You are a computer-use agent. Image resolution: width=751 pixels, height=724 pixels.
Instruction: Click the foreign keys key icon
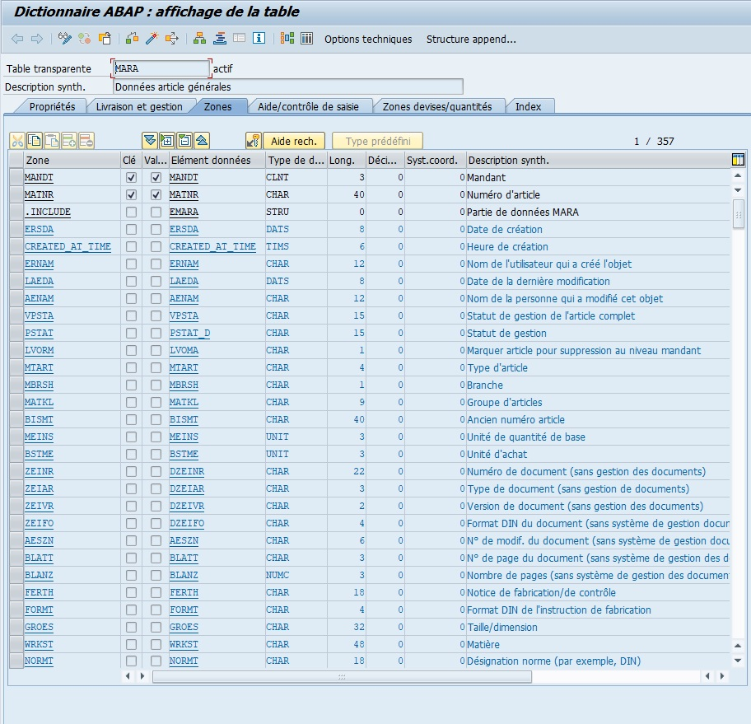[254, 141]
